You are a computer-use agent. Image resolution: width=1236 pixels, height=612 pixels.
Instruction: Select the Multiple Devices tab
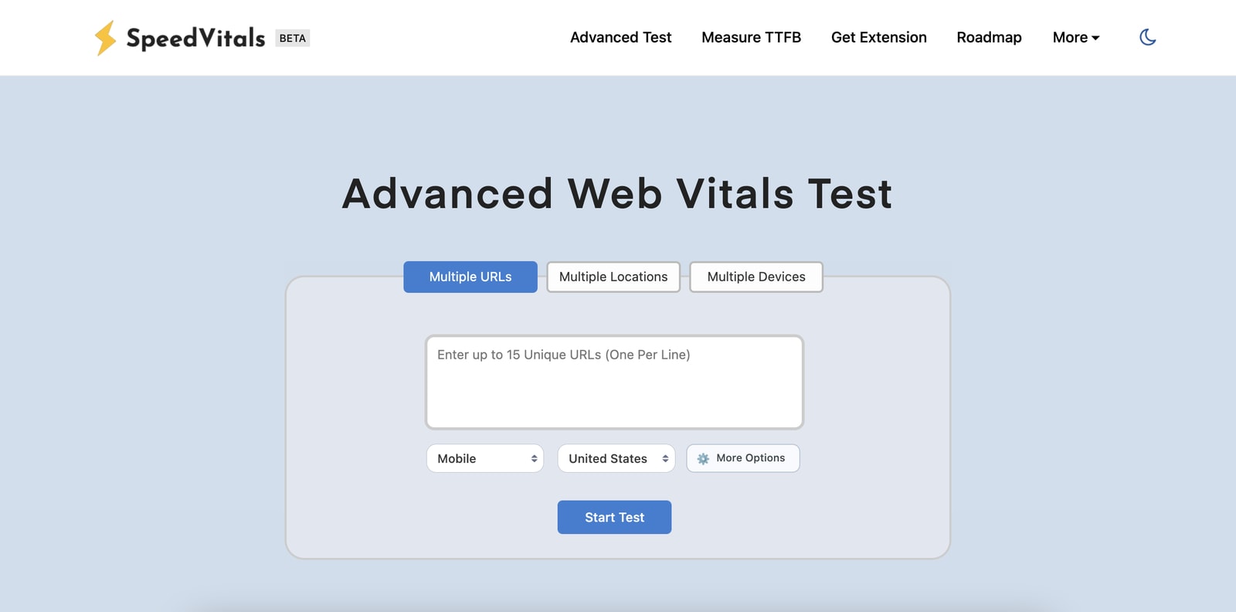[x=756, y=277]
